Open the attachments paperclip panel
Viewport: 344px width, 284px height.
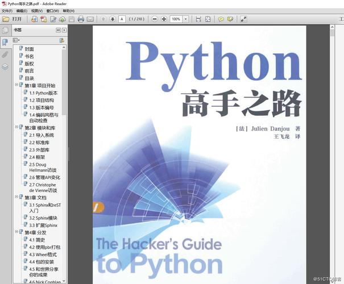(x=5, y=55)
